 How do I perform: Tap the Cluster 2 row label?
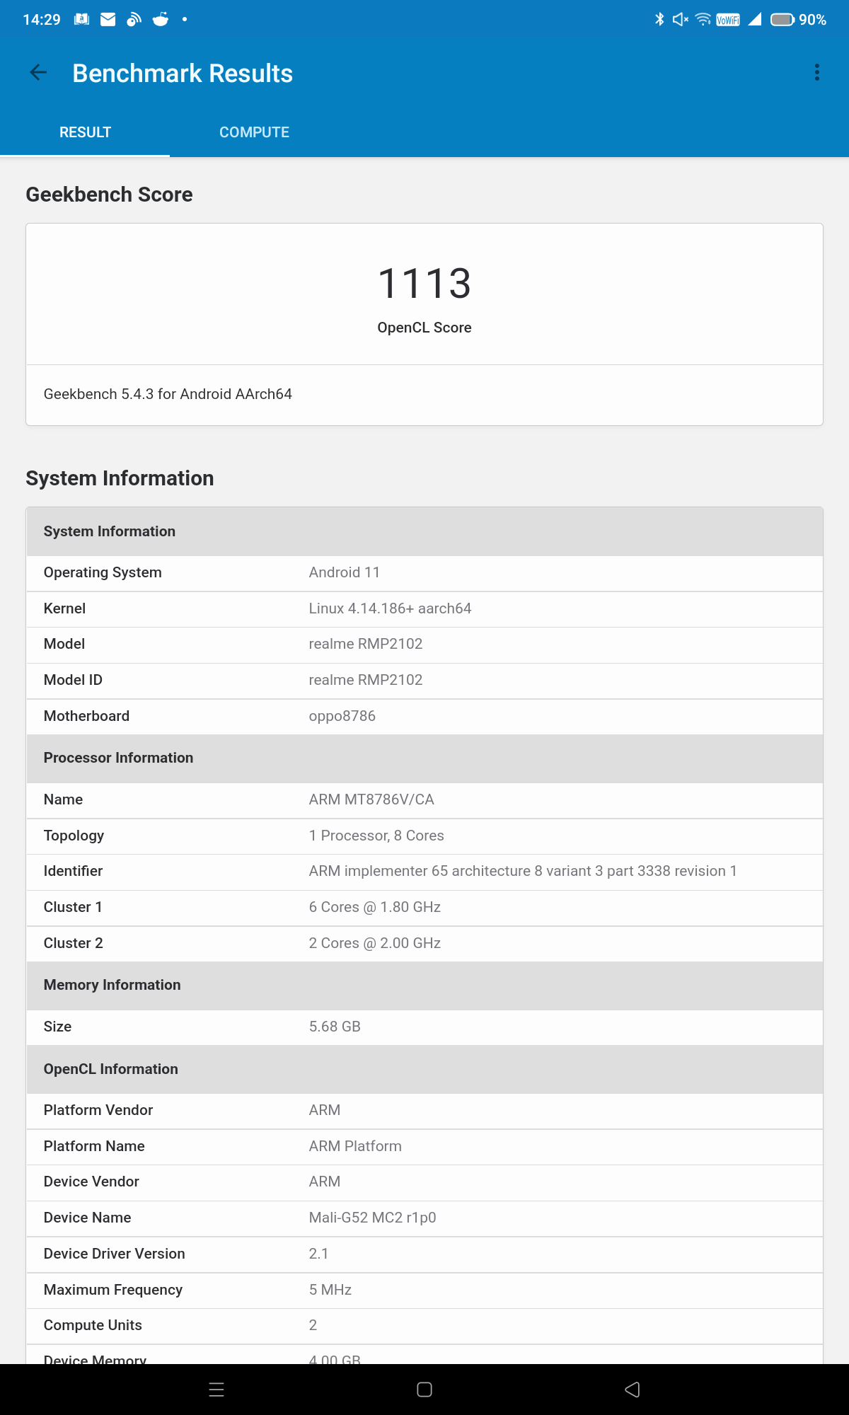point(74,943)
